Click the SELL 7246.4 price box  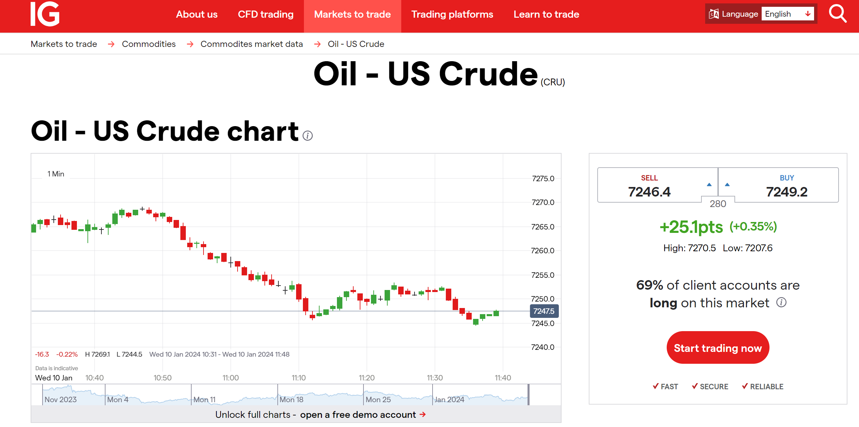click(649, 186)
